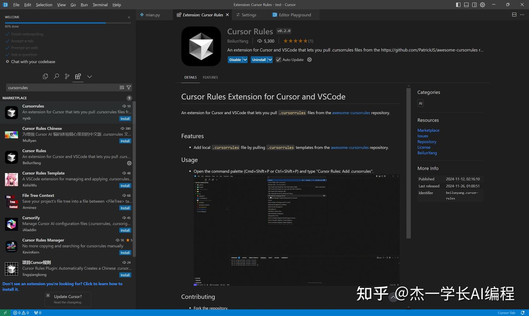Viewport: 529px width, 316px height.
Task: Open the extensions filter funnel icon
Action: tap(129, 87)
